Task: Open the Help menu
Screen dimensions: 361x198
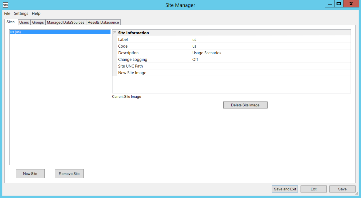Action: pos(36,14)
